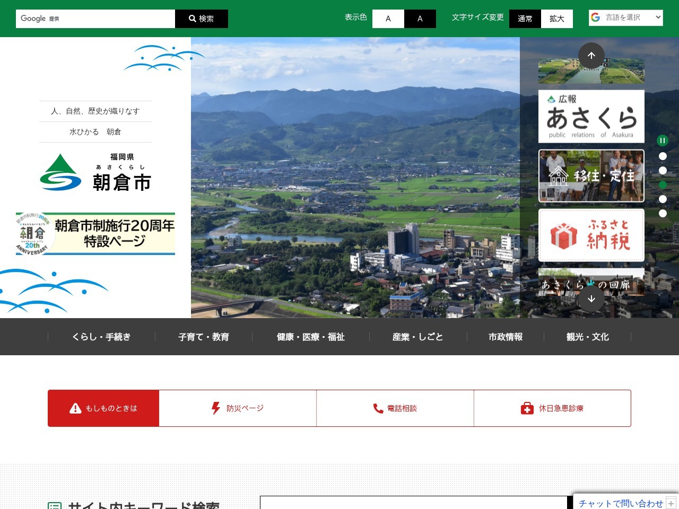Image resolution: width=679 pixels, height=509 pixels.
Task: Click the medical kit icon for 休日急患診療
Action: click(527, 408)
